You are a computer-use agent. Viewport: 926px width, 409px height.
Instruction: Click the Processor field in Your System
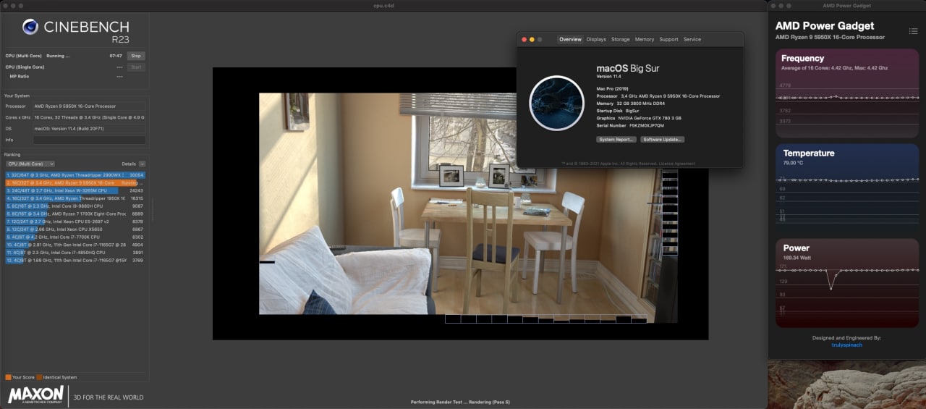click(x=89, y=106)
